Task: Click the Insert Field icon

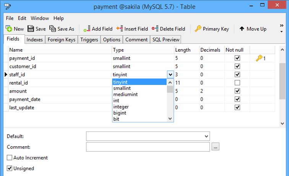Action: 119,29
